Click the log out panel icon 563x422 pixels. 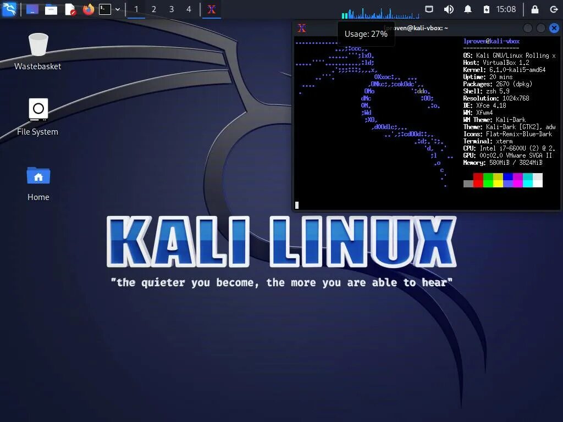[x=554, y=9]
